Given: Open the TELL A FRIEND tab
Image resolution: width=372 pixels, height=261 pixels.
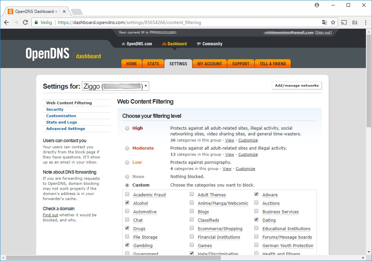Looking at the screenshot, I should pos(273,64).
